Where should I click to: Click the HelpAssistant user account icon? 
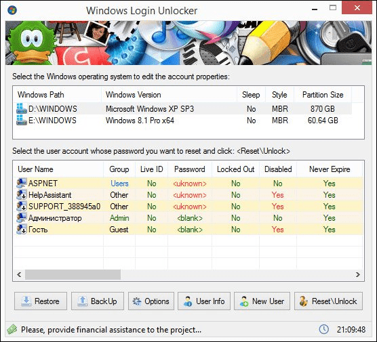22,195
